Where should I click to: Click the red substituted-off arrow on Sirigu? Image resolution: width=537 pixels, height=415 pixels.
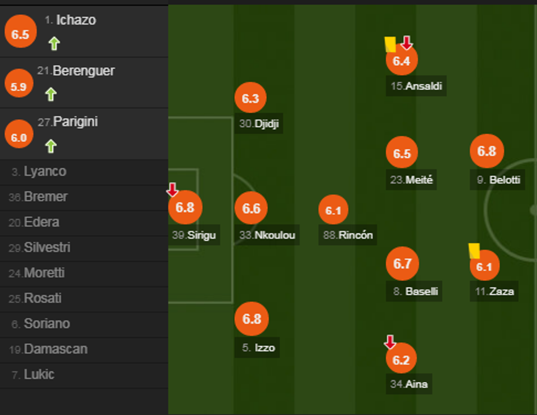[x=172, y=190]
